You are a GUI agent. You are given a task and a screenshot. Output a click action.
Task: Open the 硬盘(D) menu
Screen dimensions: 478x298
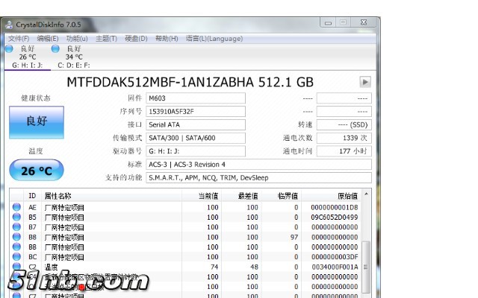[x=136, y=39]
